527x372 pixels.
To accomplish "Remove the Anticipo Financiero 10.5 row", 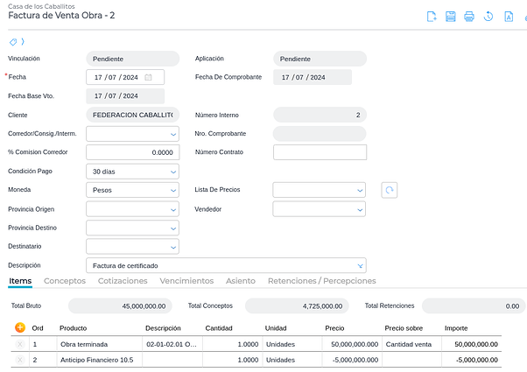I will 20,360.
